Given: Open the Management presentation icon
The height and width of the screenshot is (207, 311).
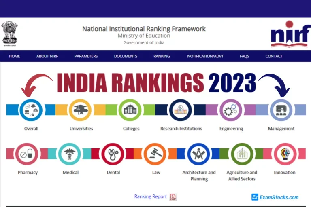Looking at the screenshot, I should pos(281,110).
